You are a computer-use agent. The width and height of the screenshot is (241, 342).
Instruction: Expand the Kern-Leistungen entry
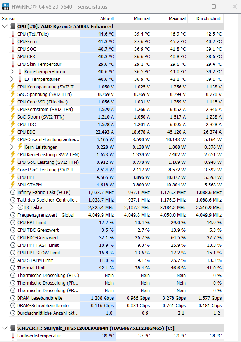pyautogui.click(x=12, y=147)
